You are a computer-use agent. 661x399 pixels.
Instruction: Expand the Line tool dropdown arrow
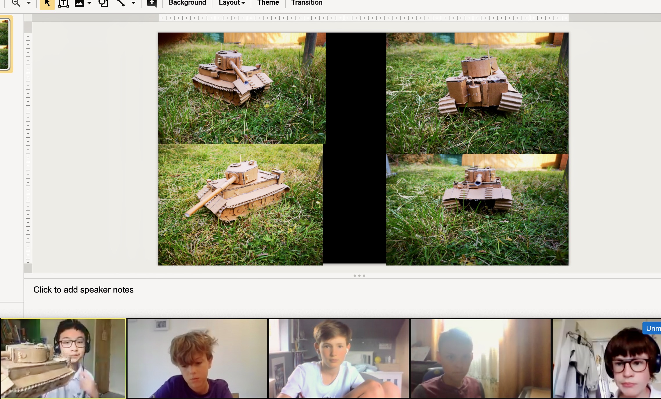(133, 3)
